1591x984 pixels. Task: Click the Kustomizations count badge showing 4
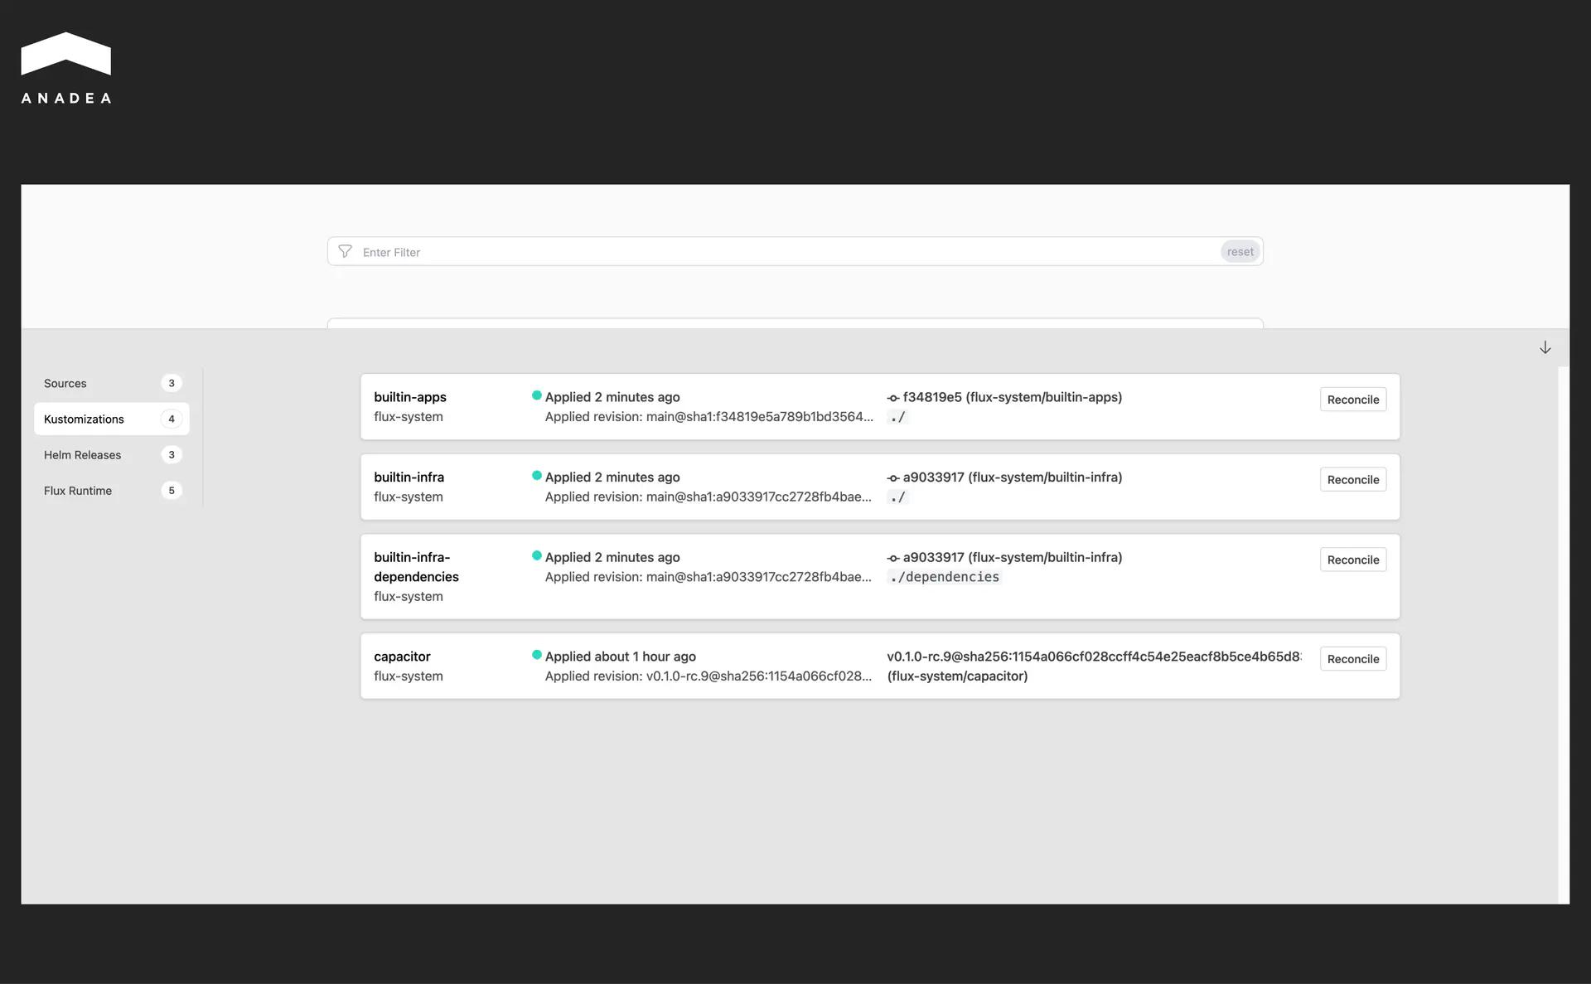[x=172, y=419]
